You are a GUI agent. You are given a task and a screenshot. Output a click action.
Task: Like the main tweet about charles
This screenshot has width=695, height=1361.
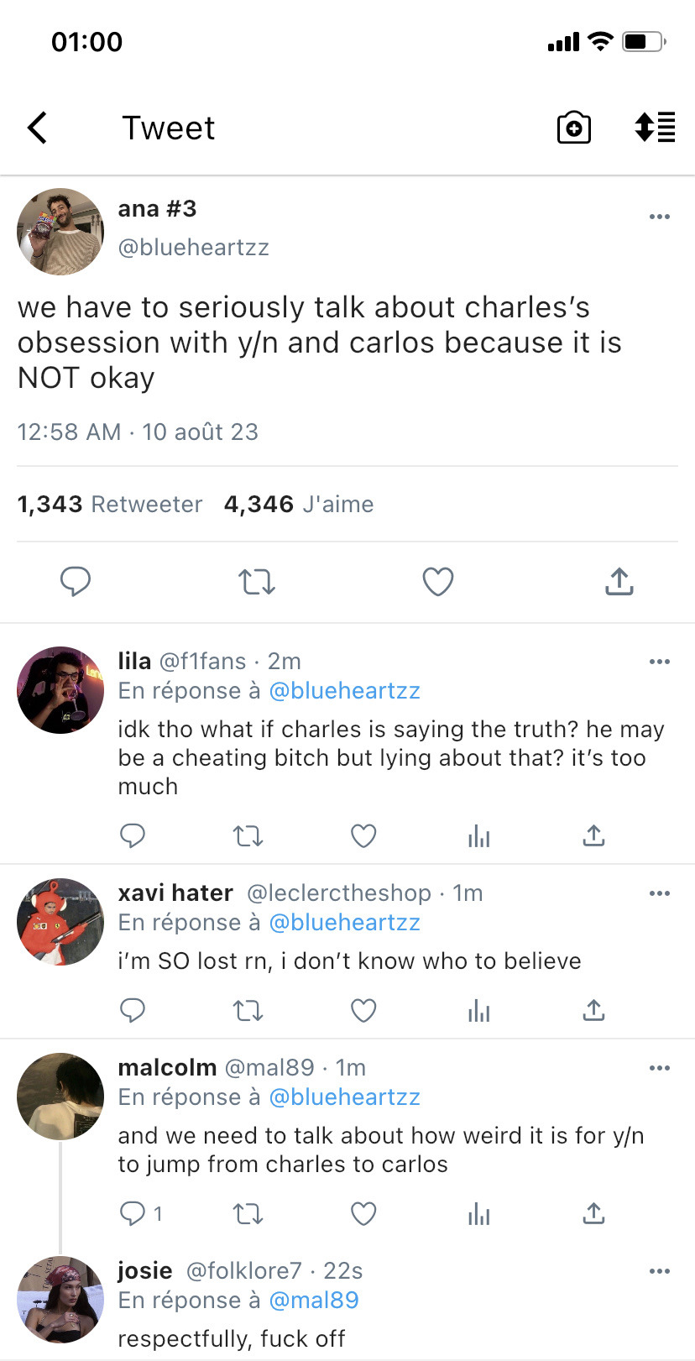coord(437,581)
